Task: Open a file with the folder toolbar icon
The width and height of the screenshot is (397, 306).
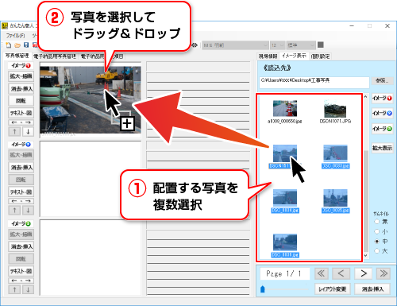Action: coord(17,45)
